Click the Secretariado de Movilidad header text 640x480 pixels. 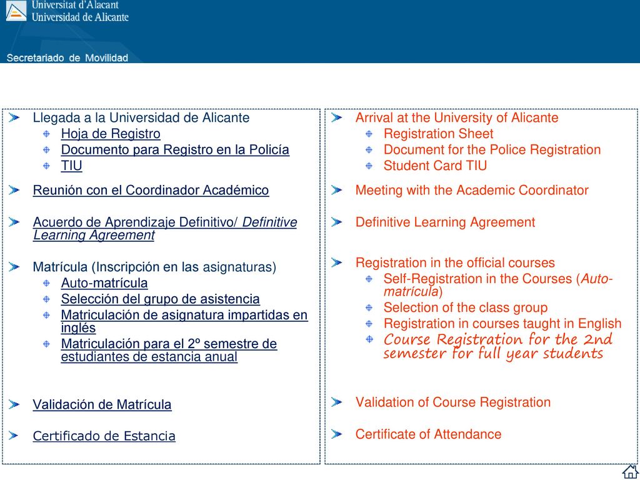click(x=67, y=57)
